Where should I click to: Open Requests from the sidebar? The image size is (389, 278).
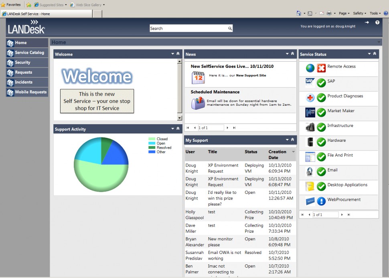[27, 73]
